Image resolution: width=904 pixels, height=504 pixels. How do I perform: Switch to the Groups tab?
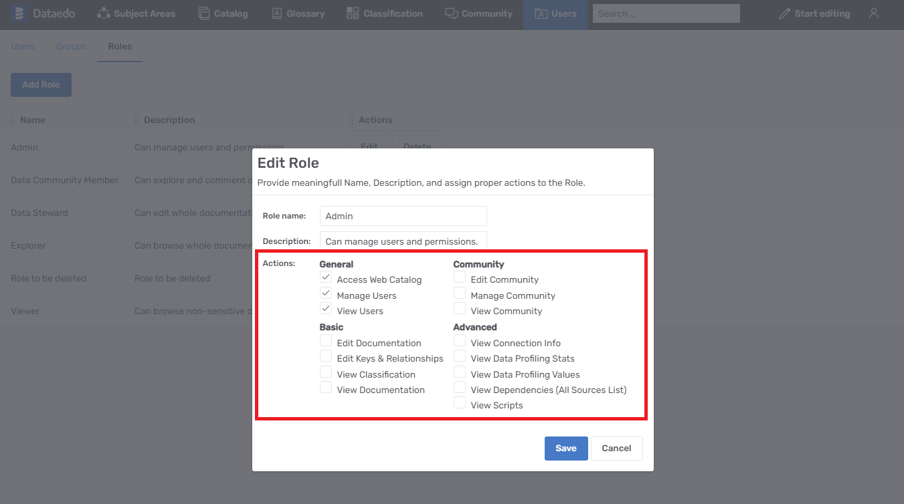(x=72, y=46)
